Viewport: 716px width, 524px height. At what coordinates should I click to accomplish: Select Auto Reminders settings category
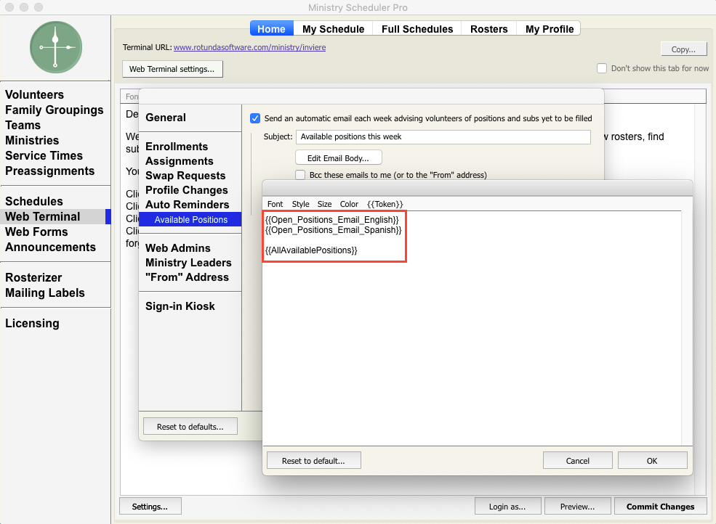coord(188,205)
